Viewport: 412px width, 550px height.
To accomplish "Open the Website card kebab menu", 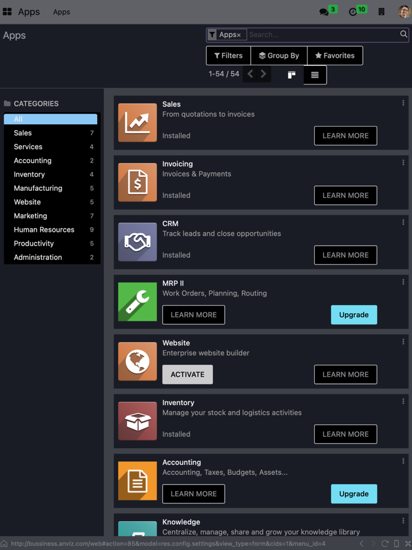I will [403, 342].
